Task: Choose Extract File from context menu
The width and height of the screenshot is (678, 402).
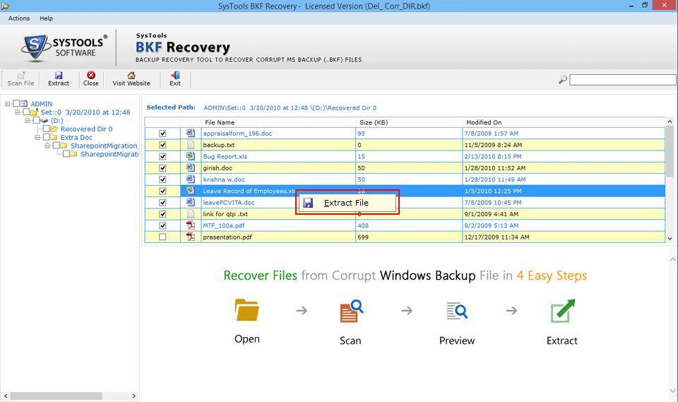Action: 346,203
